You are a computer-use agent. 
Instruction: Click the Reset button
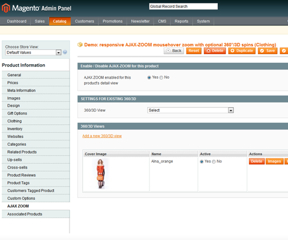click(x=194, y=51)
